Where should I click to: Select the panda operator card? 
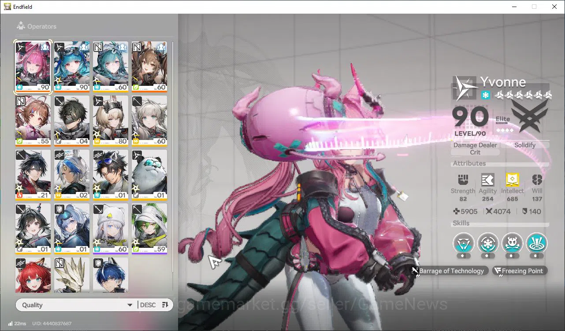[x=149, y=175]
